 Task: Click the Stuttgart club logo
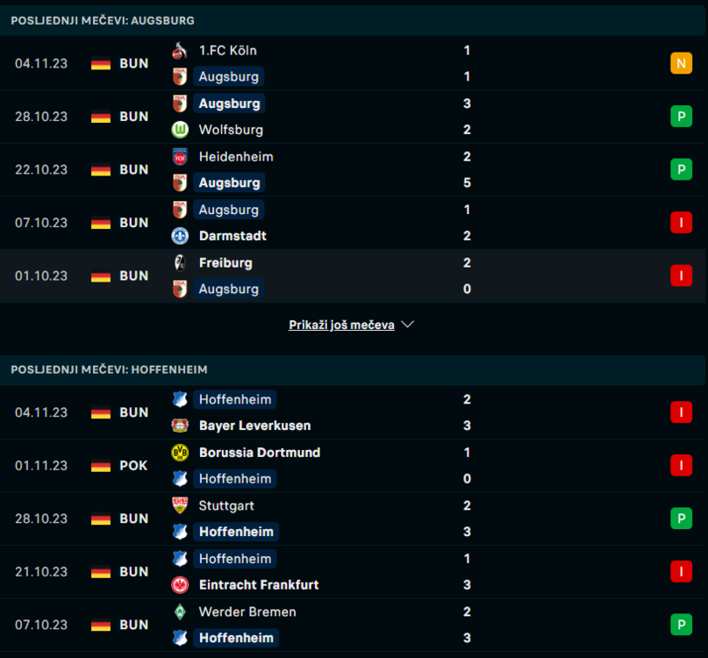[x=180, y=505]
